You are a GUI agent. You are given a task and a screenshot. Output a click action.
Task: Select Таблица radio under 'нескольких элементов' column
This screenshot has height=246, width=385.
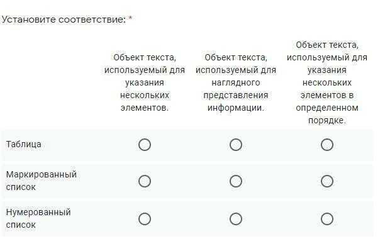coord(145,145)
